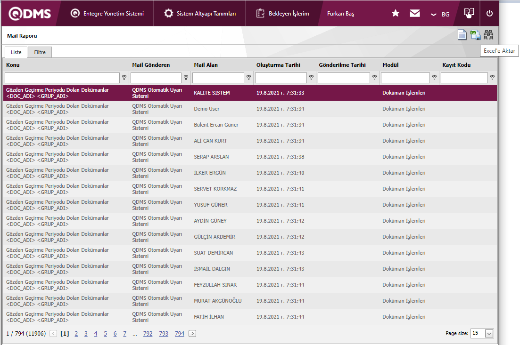The width and height of the screenshot is (520, 345).
Task: Open Entegre Yönetim Sistemi menu
Action: point(107,14)
